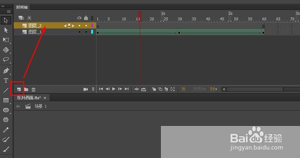Click the red playhead at frame 15
The height and width of the screenshot is (158, 300).
click(140, 16)
